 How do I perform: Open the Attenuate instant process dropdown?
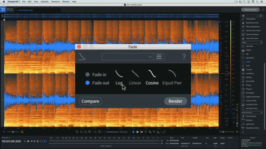pos(125,132)
